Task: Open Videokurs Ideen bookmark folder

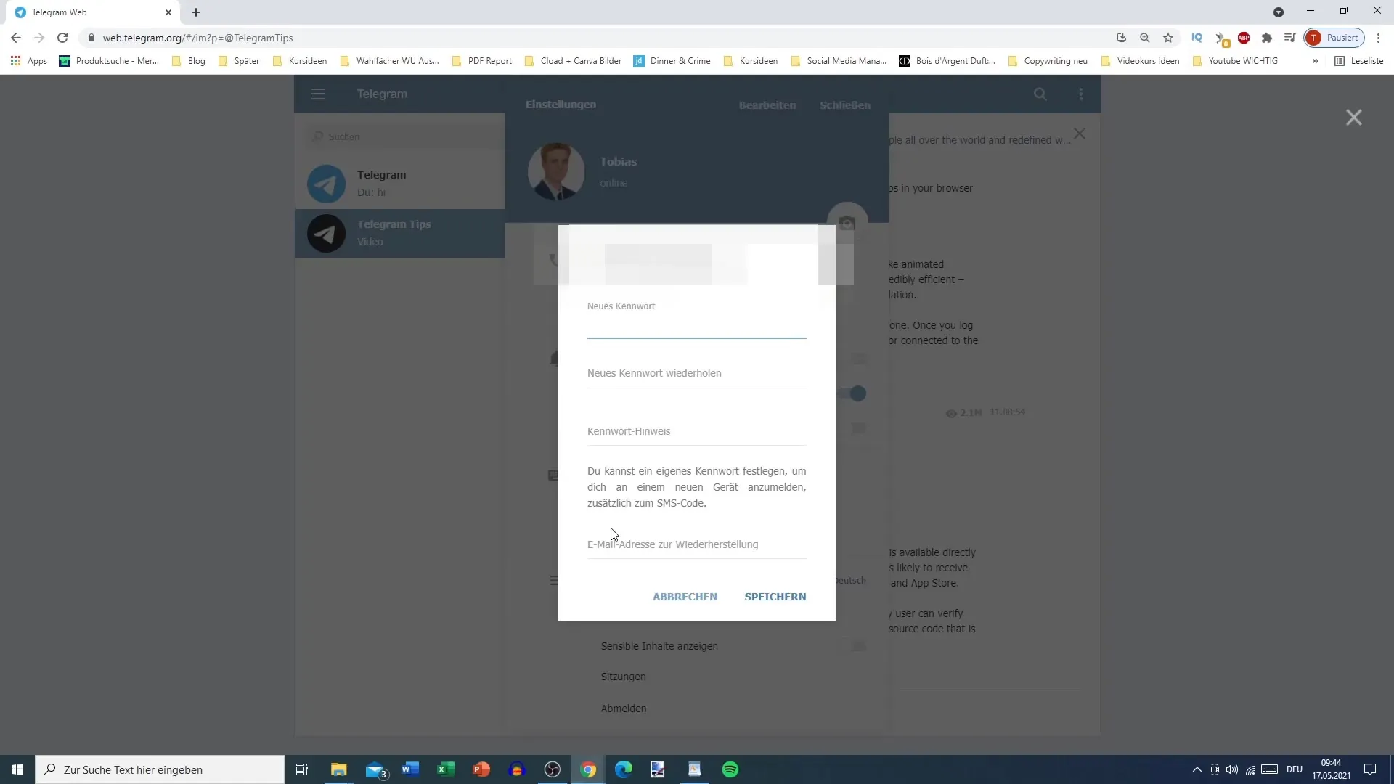Action: click(1140, 61)
